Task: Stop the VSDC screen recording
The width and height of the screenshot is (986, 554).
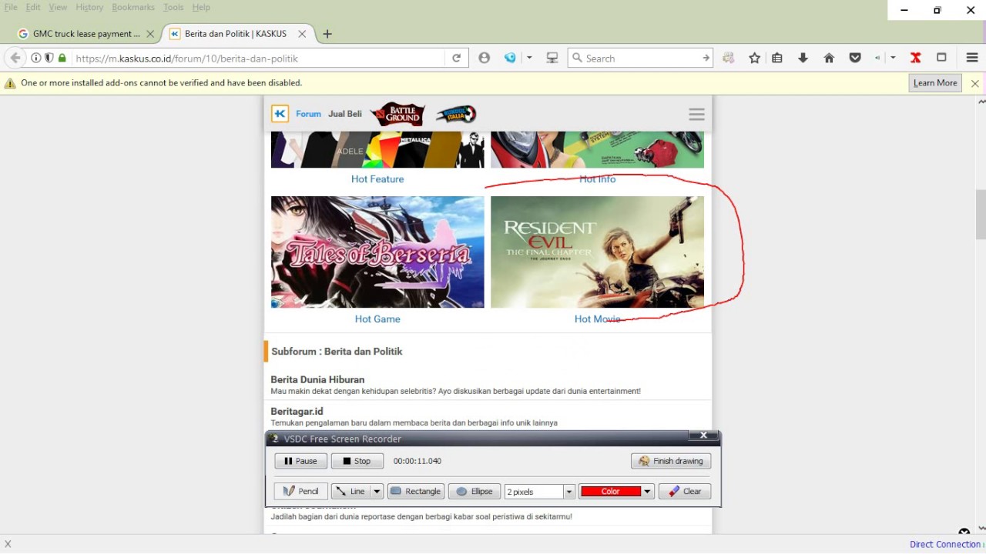Action: 357,461
